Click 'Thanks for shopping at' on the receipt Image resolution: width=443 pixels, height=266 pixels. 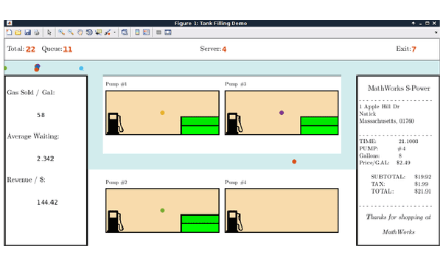[398, 217]
